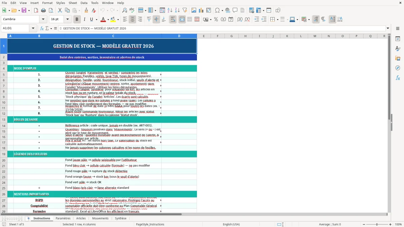The height and width of the screenshot is (227, 404).
Task: Cut the selection with the scissors icon
Action: coord(60,10)
